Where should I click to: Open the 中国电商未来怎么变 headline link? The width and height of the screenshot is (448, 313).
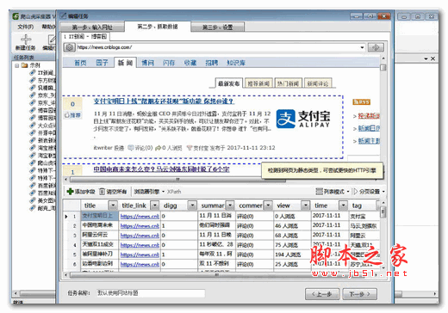pos(161,169)
